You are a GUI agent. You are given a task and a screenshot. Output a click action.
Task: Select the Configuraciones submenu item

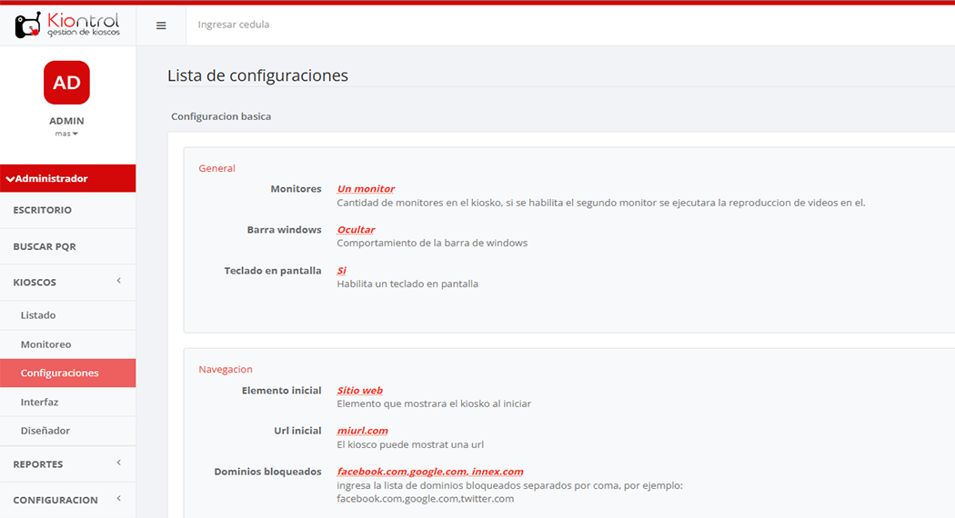coord(59,373)
